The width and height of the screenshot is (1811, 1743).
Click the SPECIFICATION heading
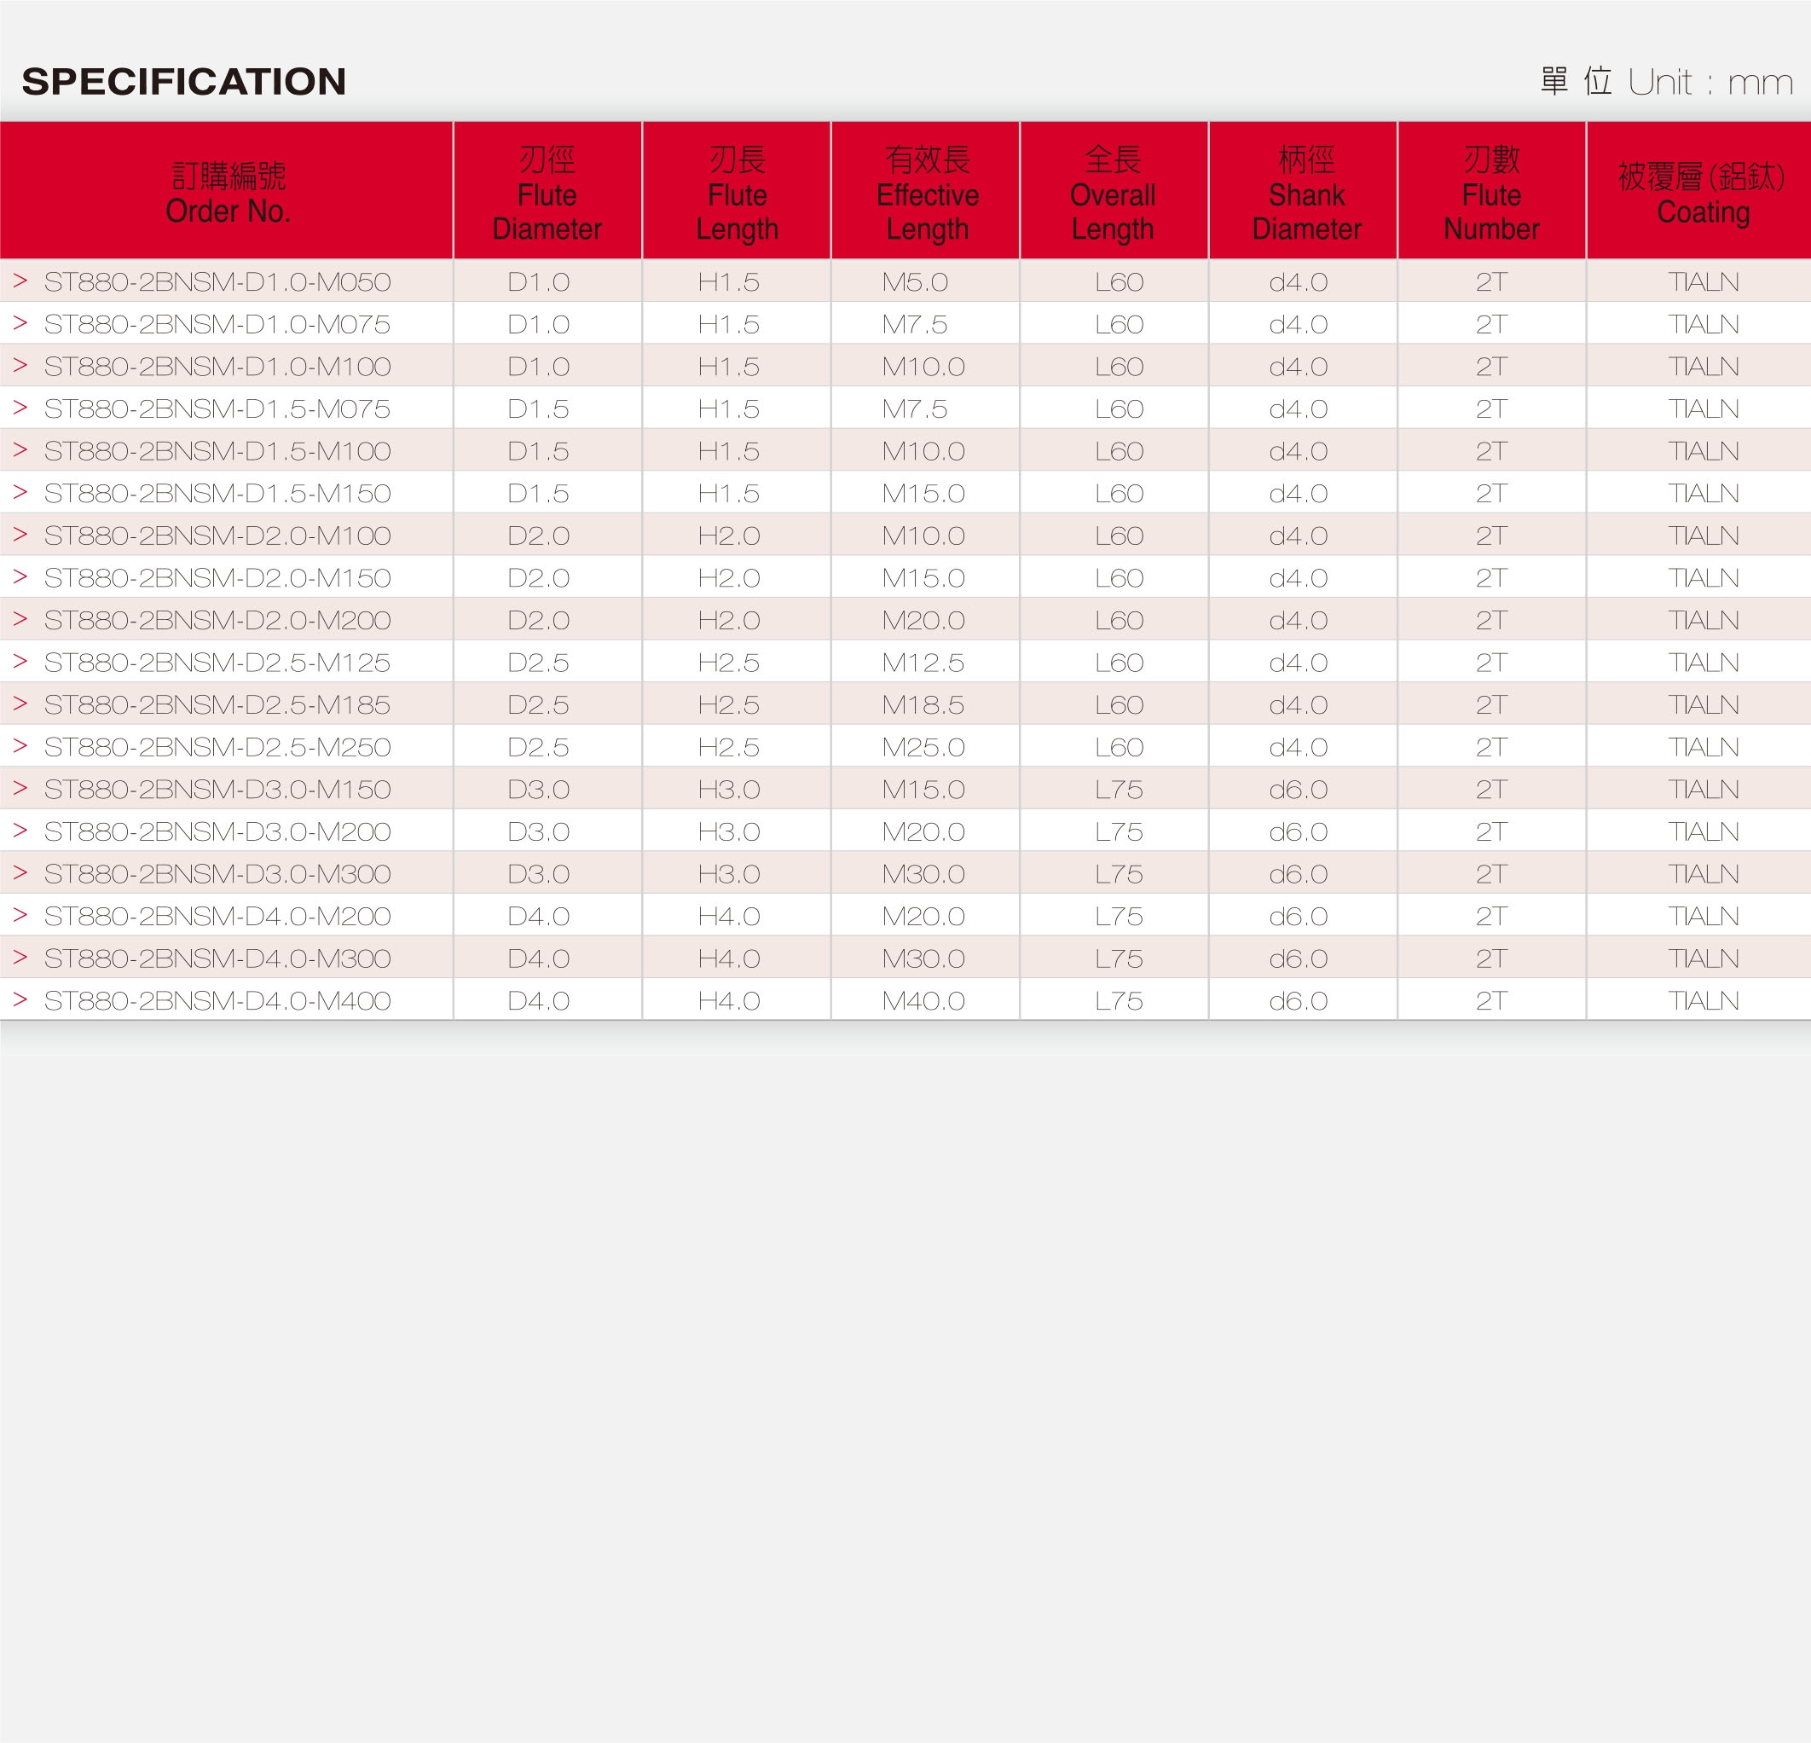tap(184, 81)
